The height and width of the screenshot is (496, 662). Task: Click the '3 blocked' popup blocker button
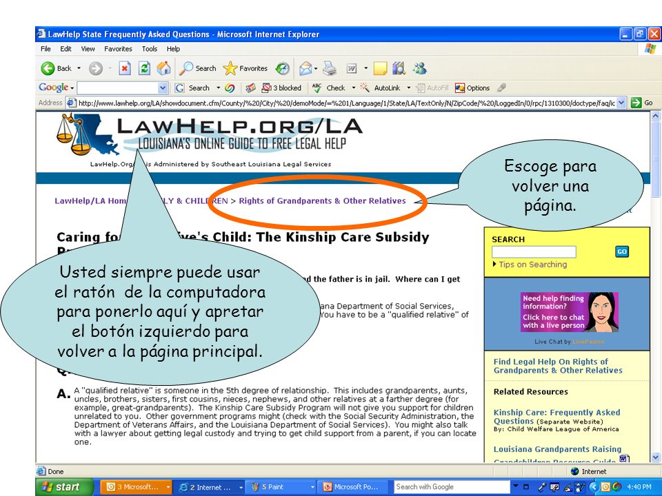point(281,87)
